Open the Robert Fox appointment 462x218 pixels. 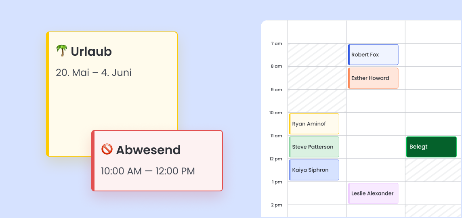tap(373, 55)
